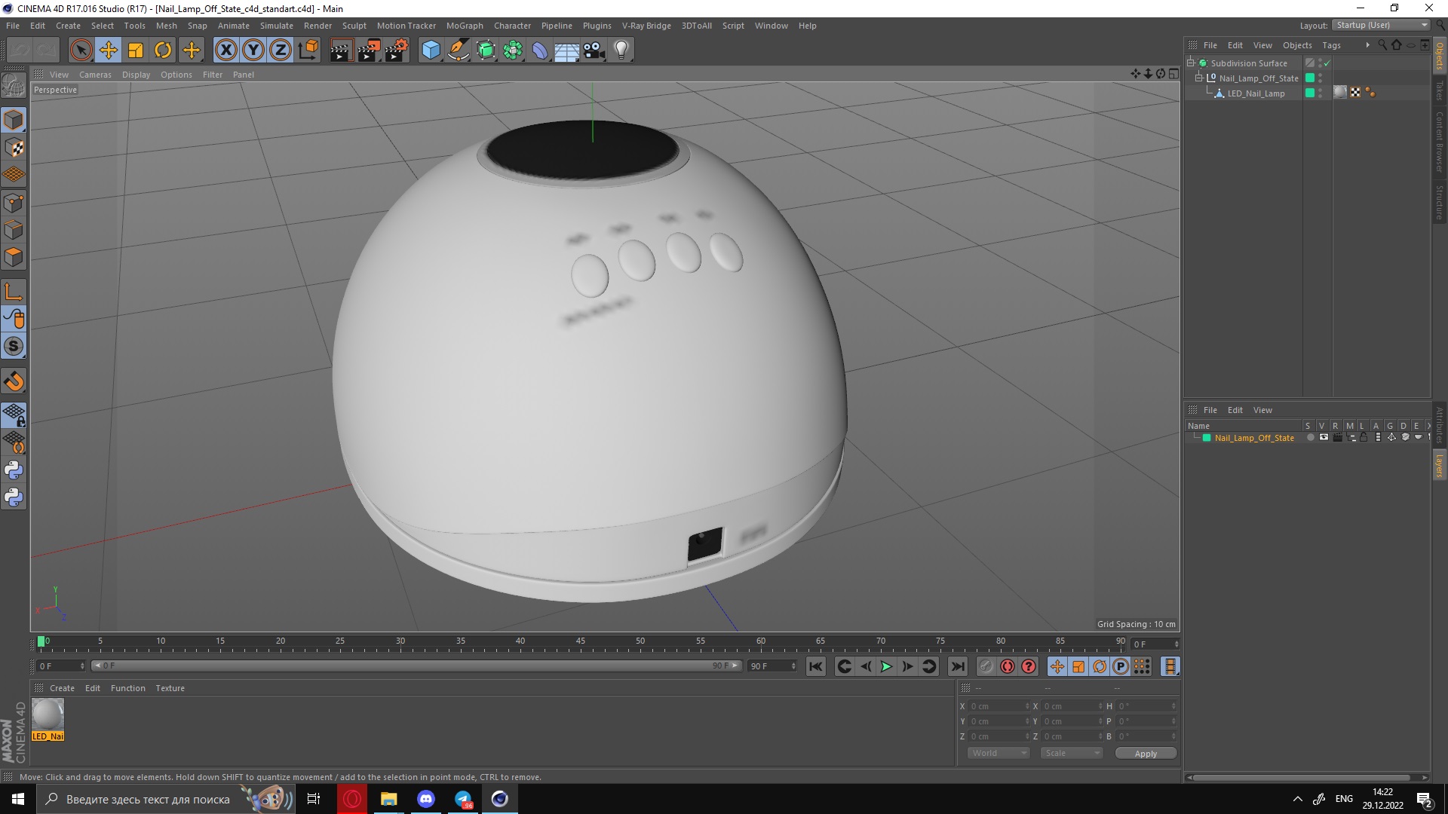Select the Scale tool icon
This screenshot has width=1448, height=814.
(136, 50)
